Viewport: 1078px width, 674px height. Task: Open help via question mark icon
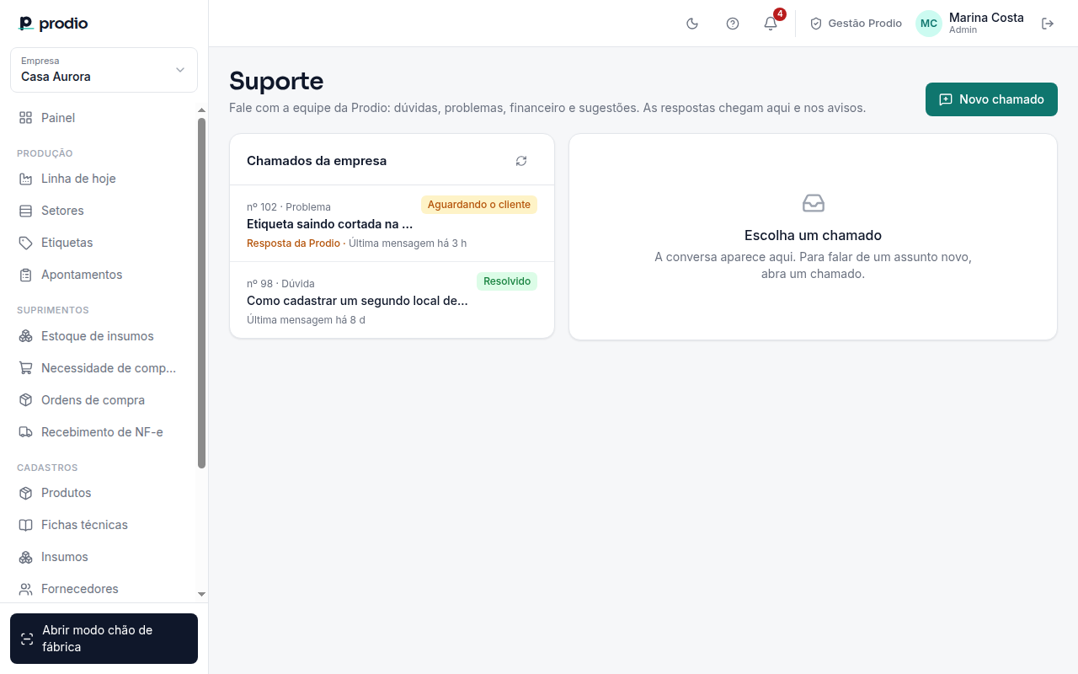tap(733, 24)
